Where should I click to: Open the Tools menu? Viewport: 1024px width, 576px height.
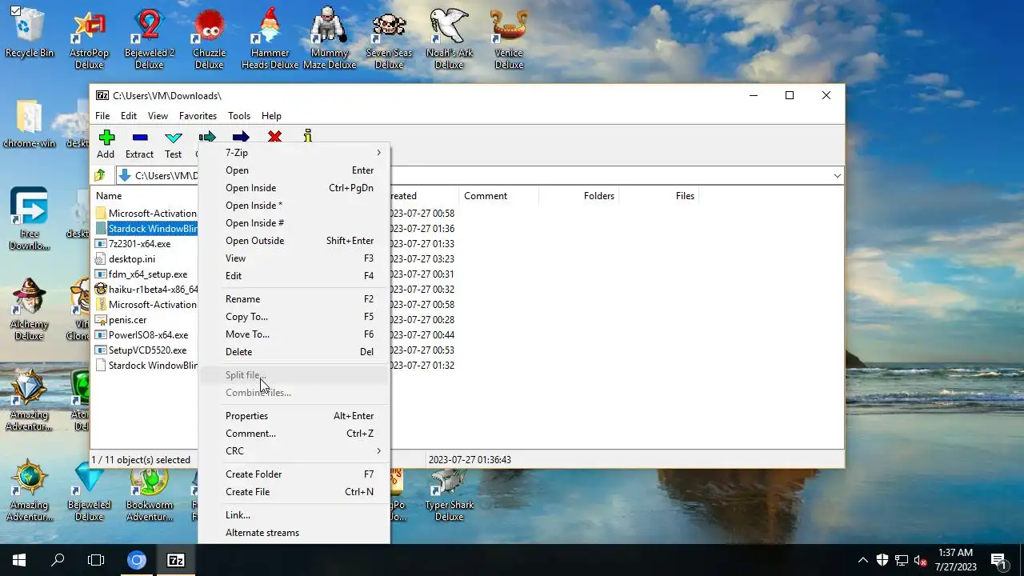click(x=239, y=116)
